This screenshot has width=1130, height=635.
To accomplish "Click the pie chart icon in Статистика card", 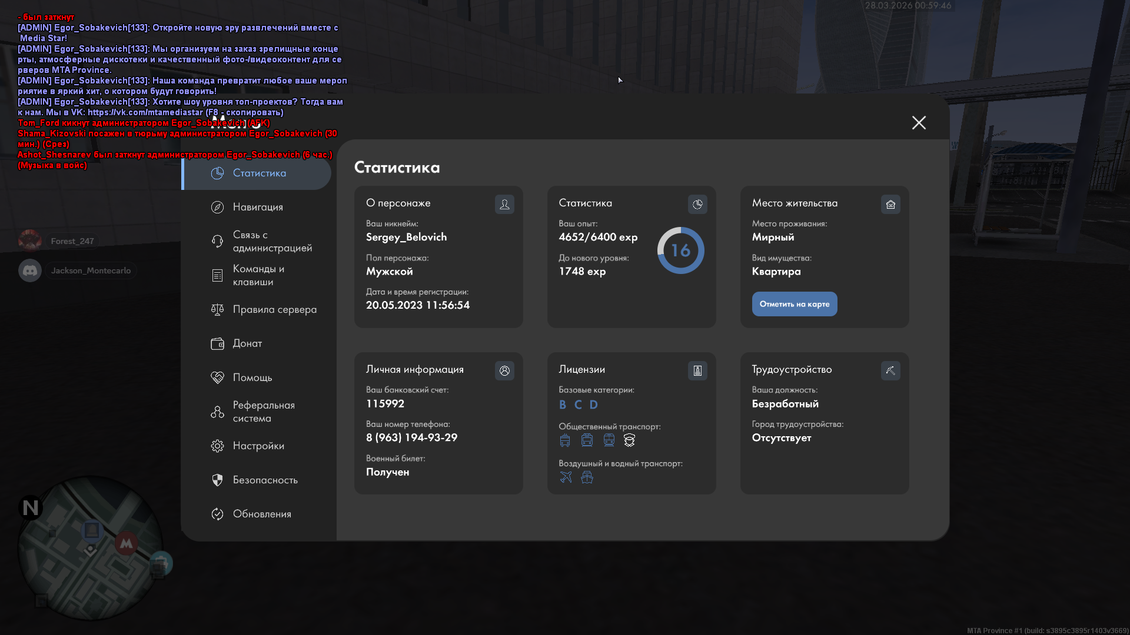I will tap(697, 204).
